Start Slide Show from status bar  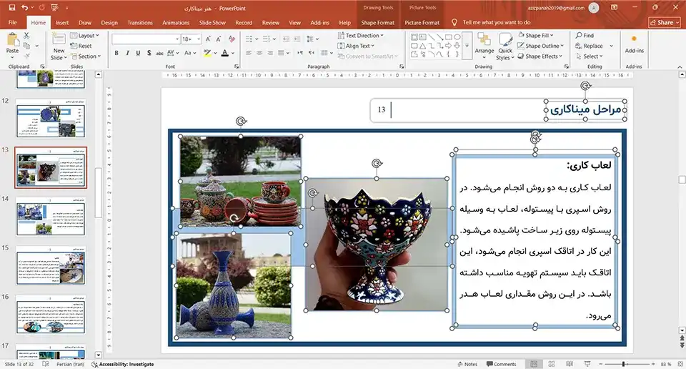click(x=587, y=364)
